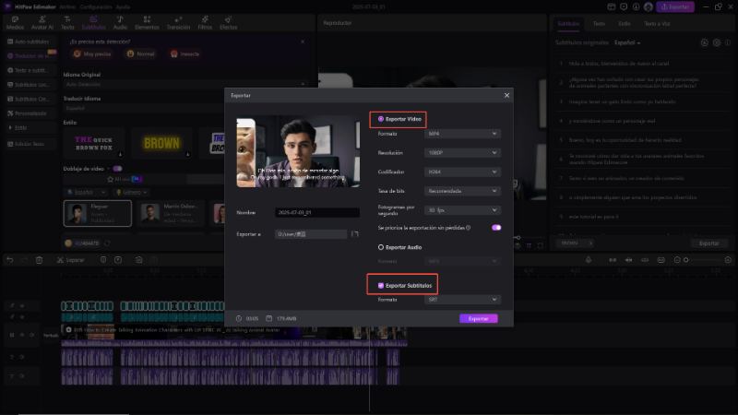
Task: Select the Exportar Video radio button
Action: [381, 119]
